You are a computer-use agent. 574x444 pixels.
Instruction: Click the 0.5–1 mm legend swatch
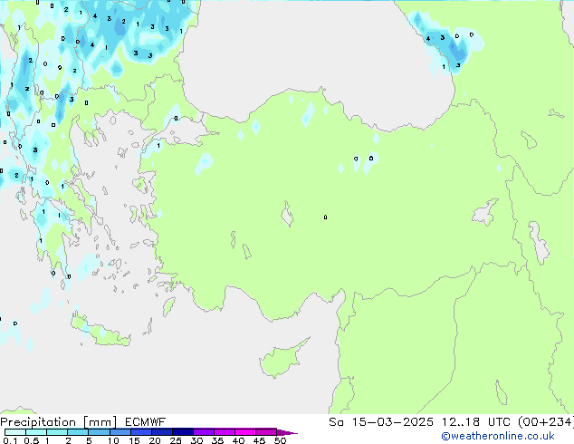(x=36, y=432)
